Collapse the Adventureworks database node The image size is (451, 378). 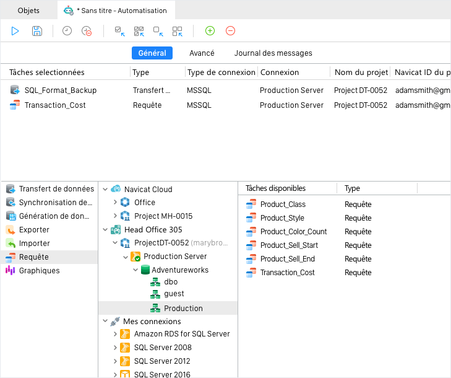135,270
